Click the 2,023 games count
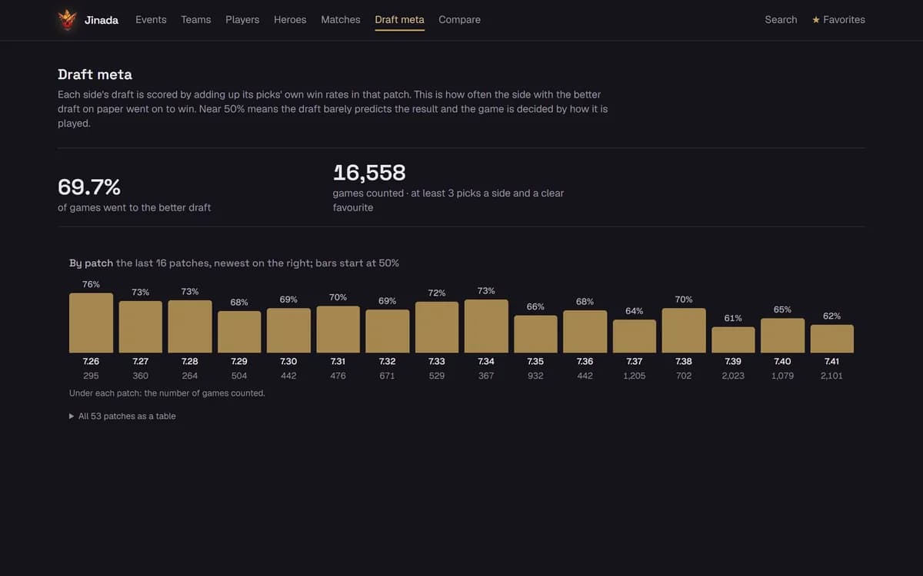923x576 pixels. coord(733,376)
